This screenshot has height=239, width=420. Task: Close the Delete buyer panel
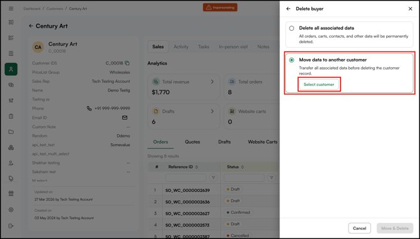[x=411, y=9]
